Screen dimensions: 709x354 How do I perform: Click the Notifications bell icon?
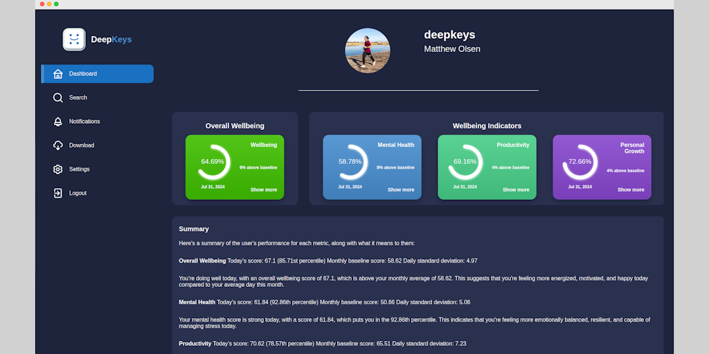pos(58,122)
